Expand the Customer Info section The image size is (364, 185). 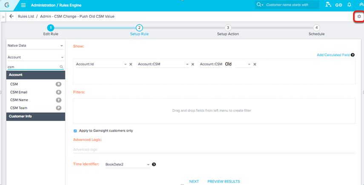click(36, 117)
